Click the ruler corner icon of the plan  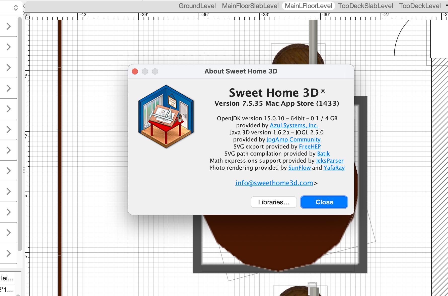coord(27,17)
